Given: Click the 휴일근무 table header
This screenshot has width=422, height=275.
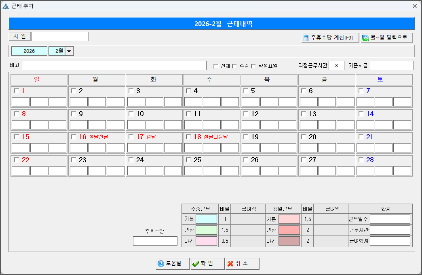Looking at the screenshot, I should pos(283,209).
